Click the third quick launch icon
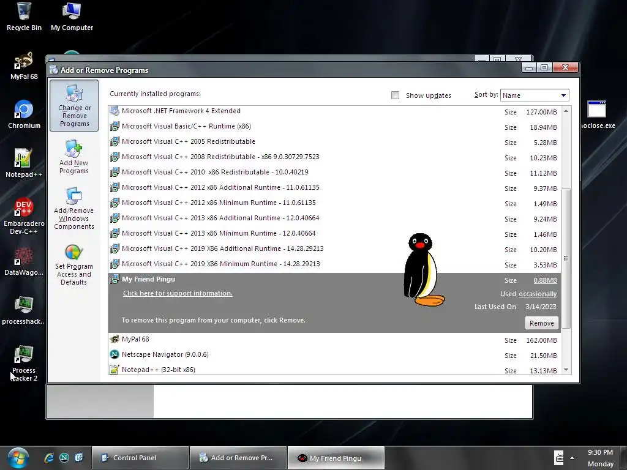This screenshot has width=627, height=470. tap(79, 458)
